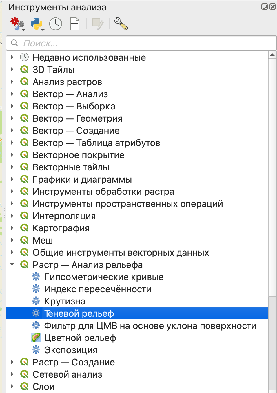Open the Python scripts menu

coord(37,24)
